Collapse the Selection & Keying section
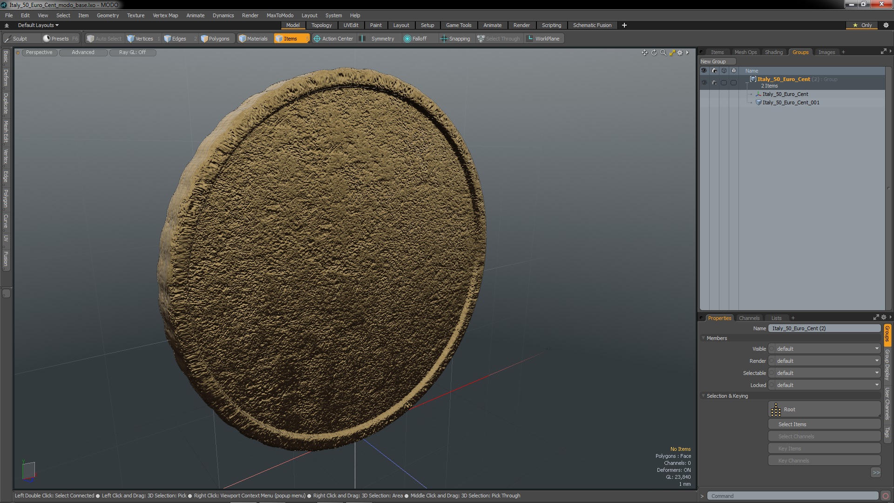 coord(704,396)
